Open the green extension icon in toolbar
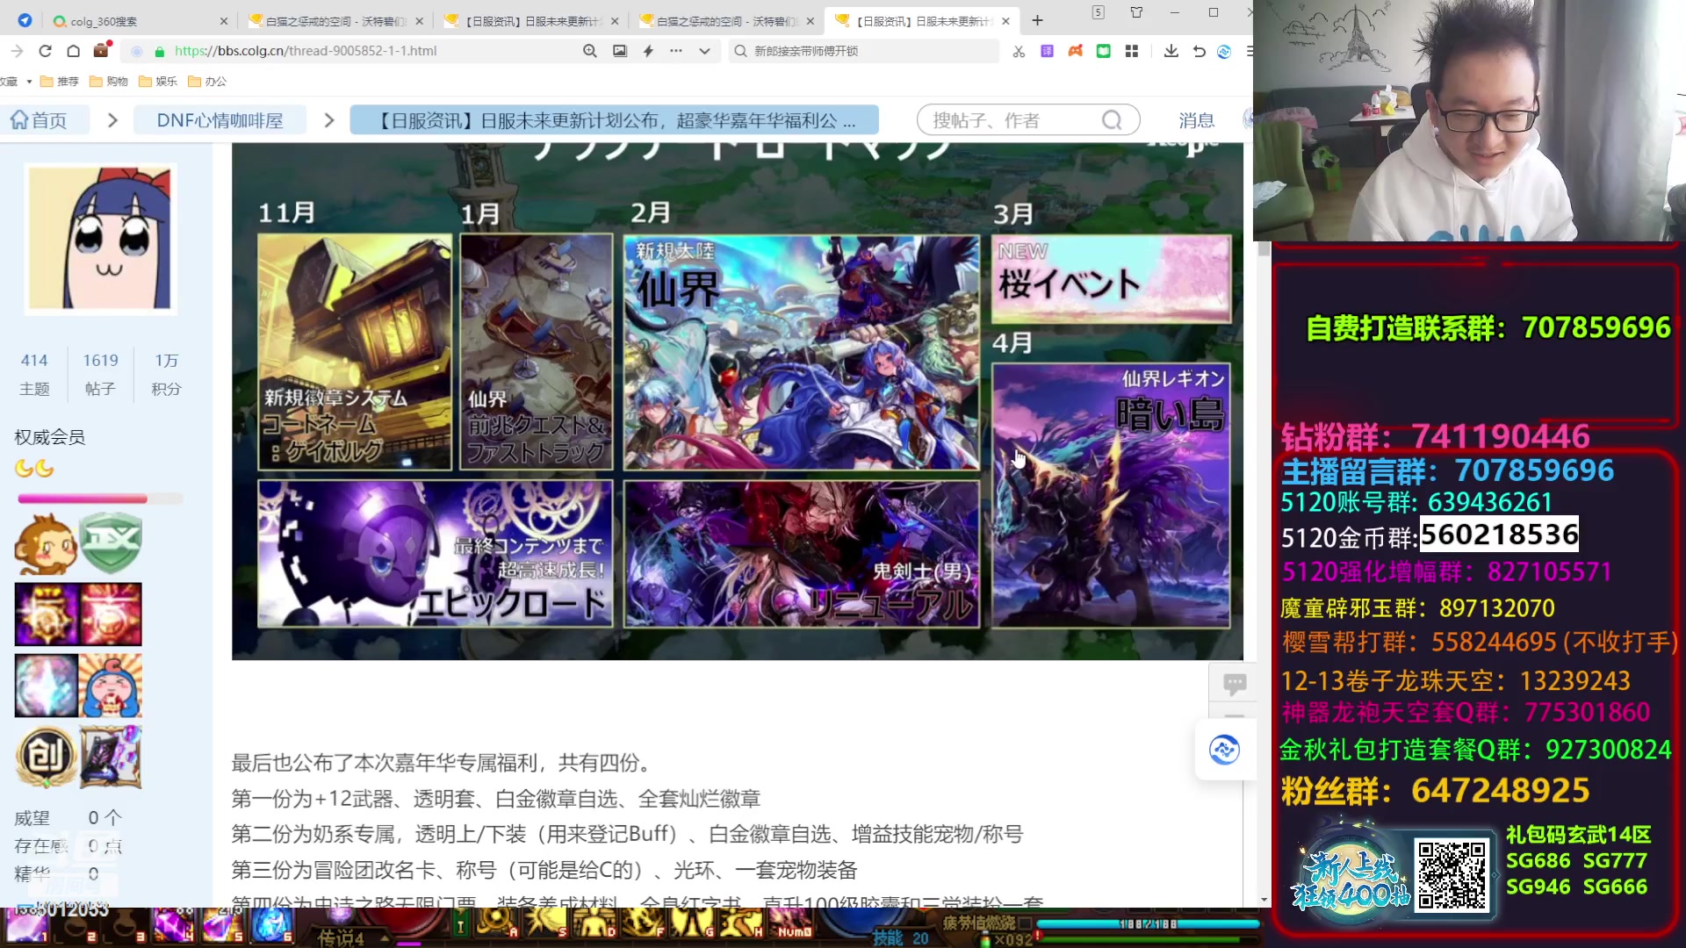Viewport: 1686px width, 948px height. pyautogui.click(x=1104, y=51)
